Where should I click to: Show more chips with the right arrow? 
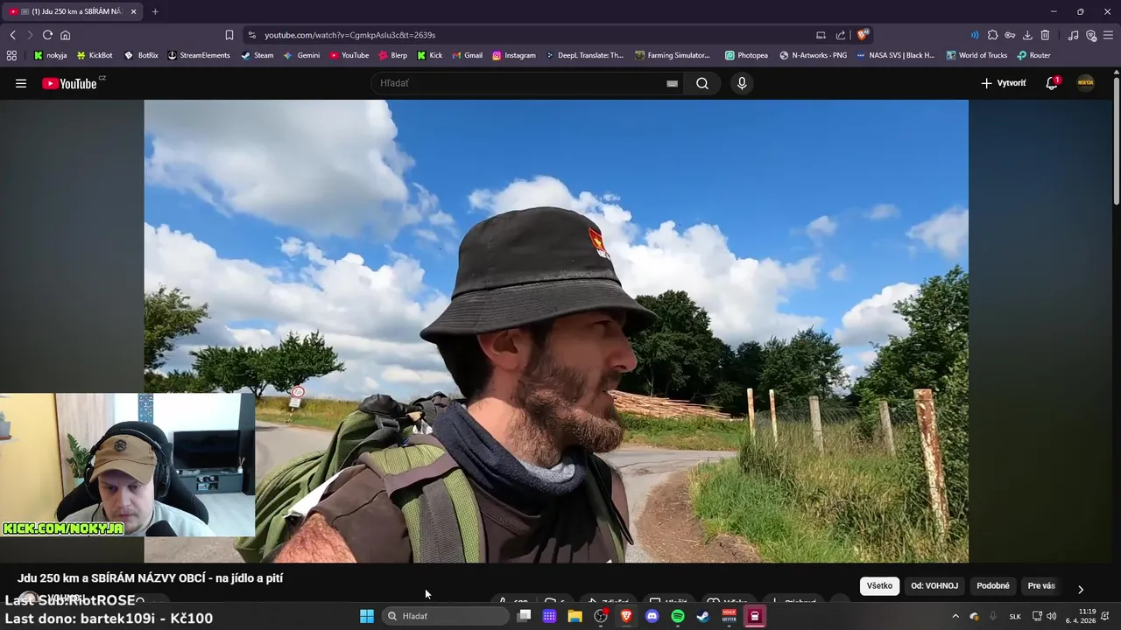[x=1080, y=589]
